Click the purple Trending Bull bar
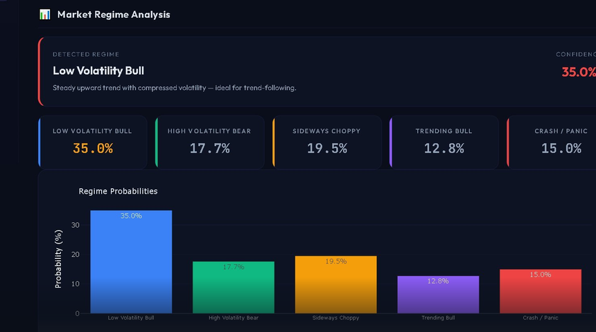 click(438, 295)
